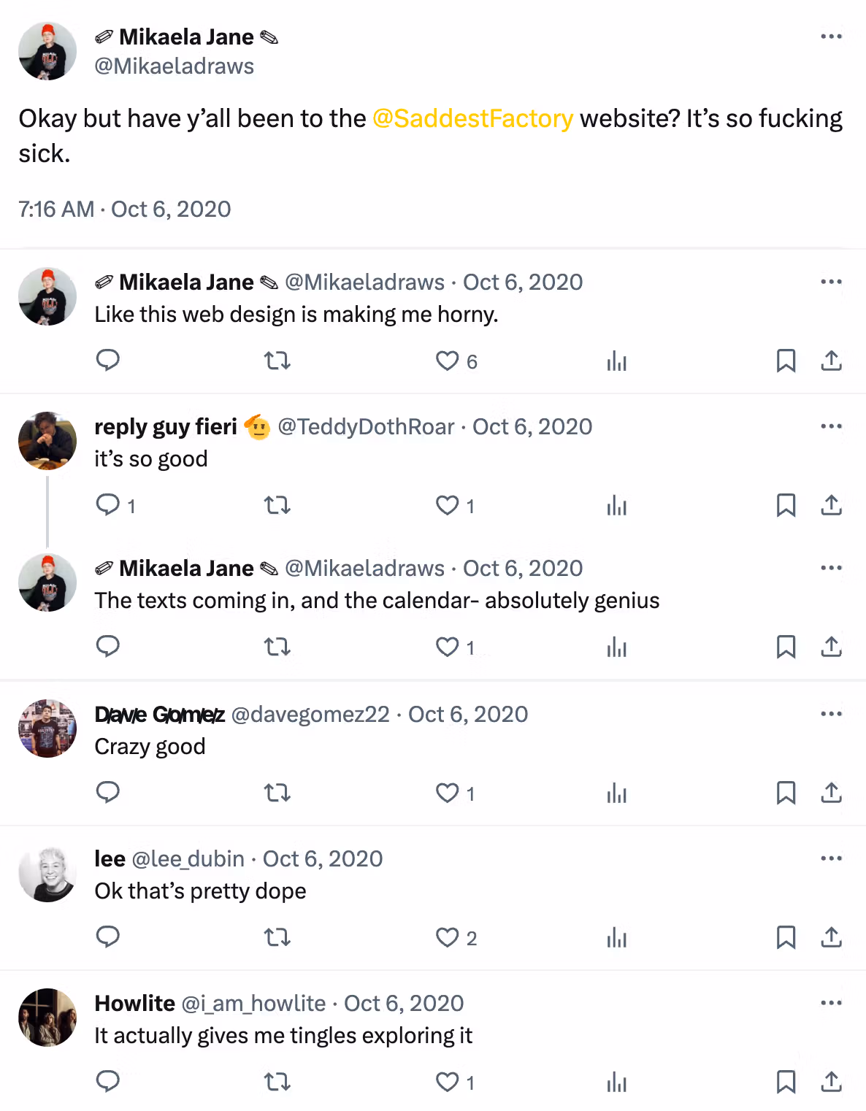
Task: Bookmark the "it's so good" reply
Action: point(786,505)
